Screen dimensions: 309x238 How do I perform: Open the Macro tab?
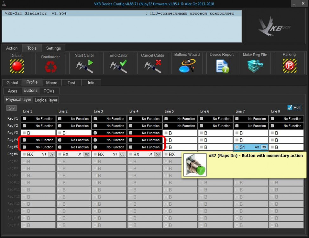tap(52, 83)
